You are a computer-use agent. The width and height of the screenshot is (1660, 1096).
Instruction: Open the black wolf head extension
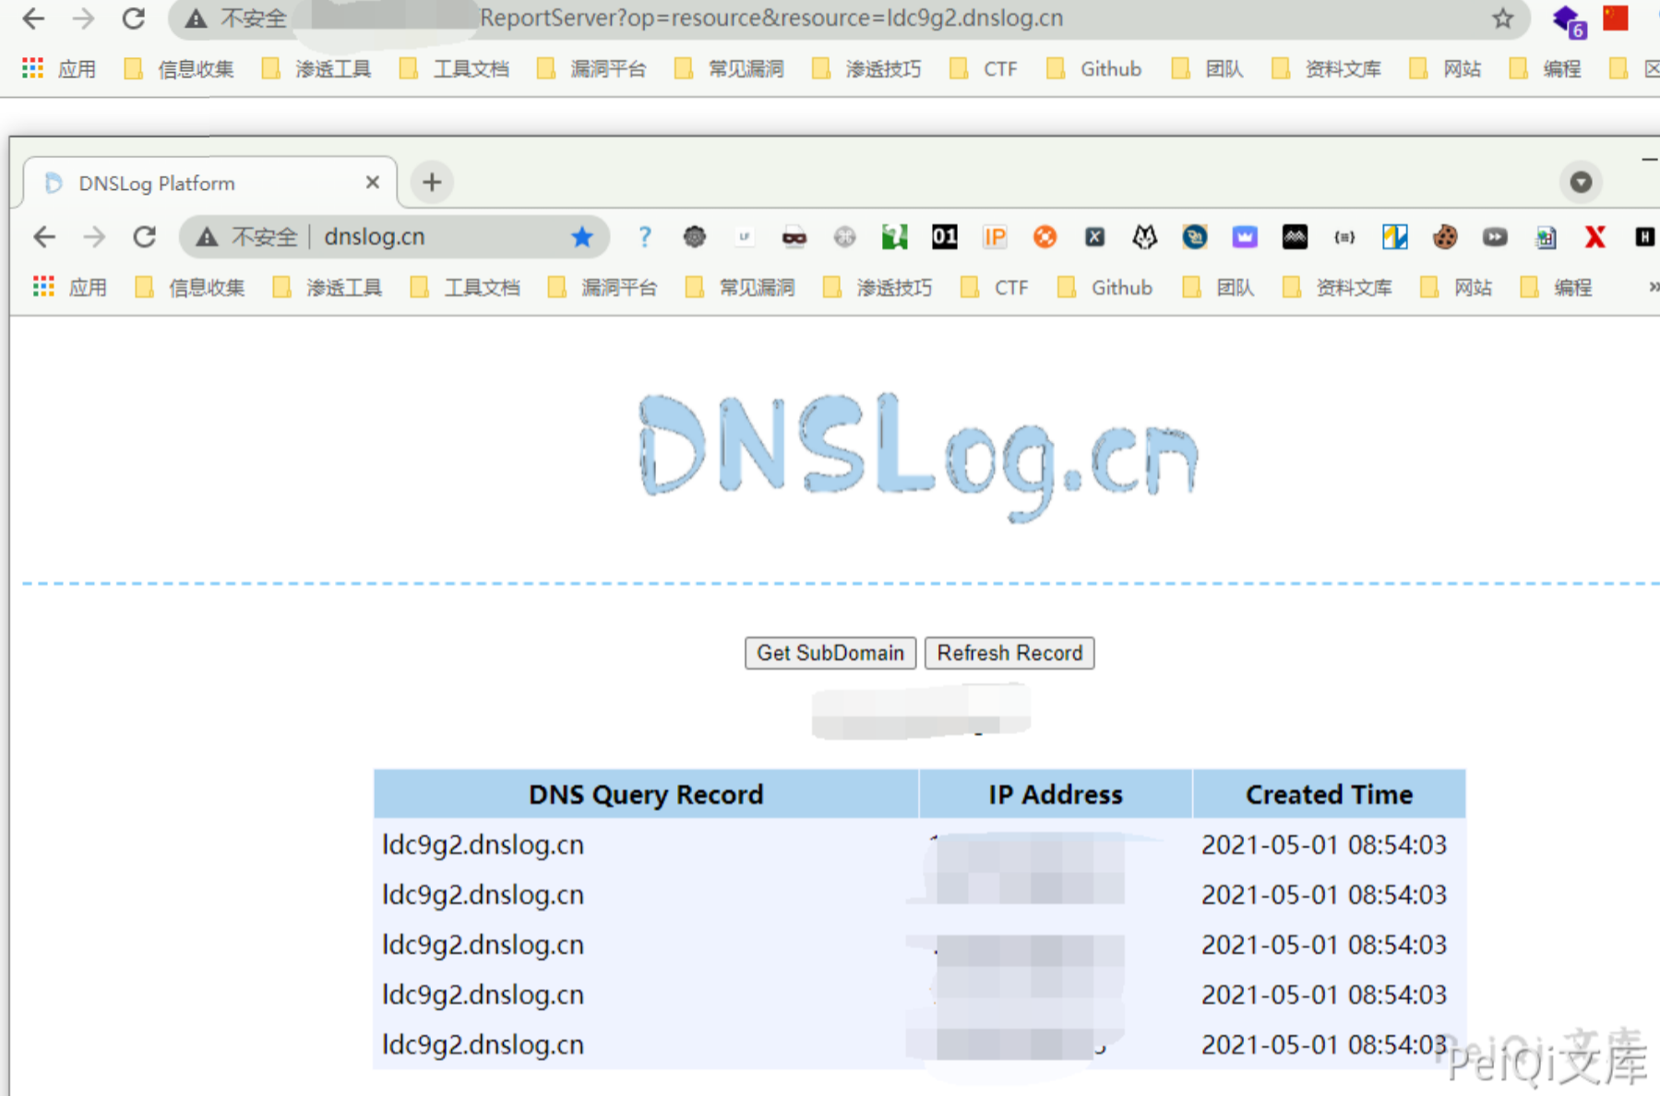[1144, 237]
